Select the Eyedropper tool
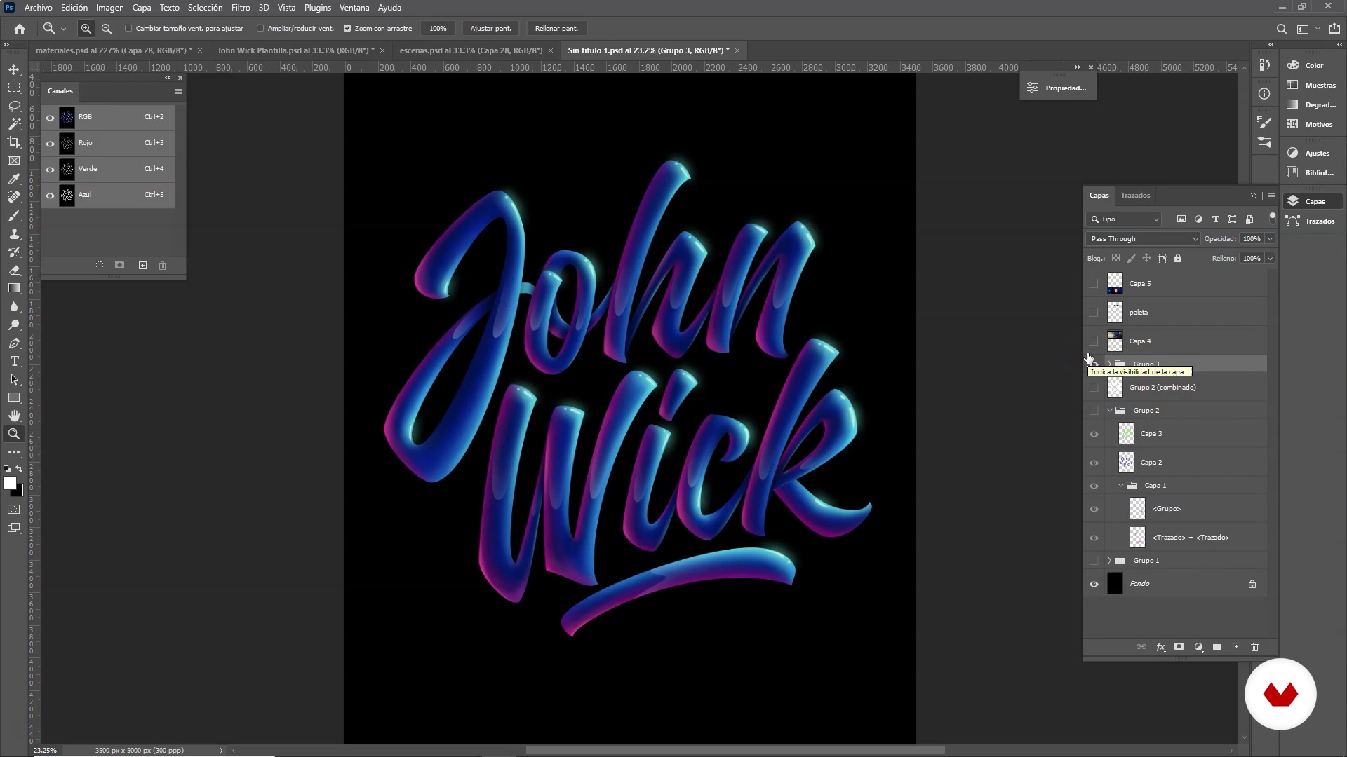1347x757 pixels. (14, 179)
